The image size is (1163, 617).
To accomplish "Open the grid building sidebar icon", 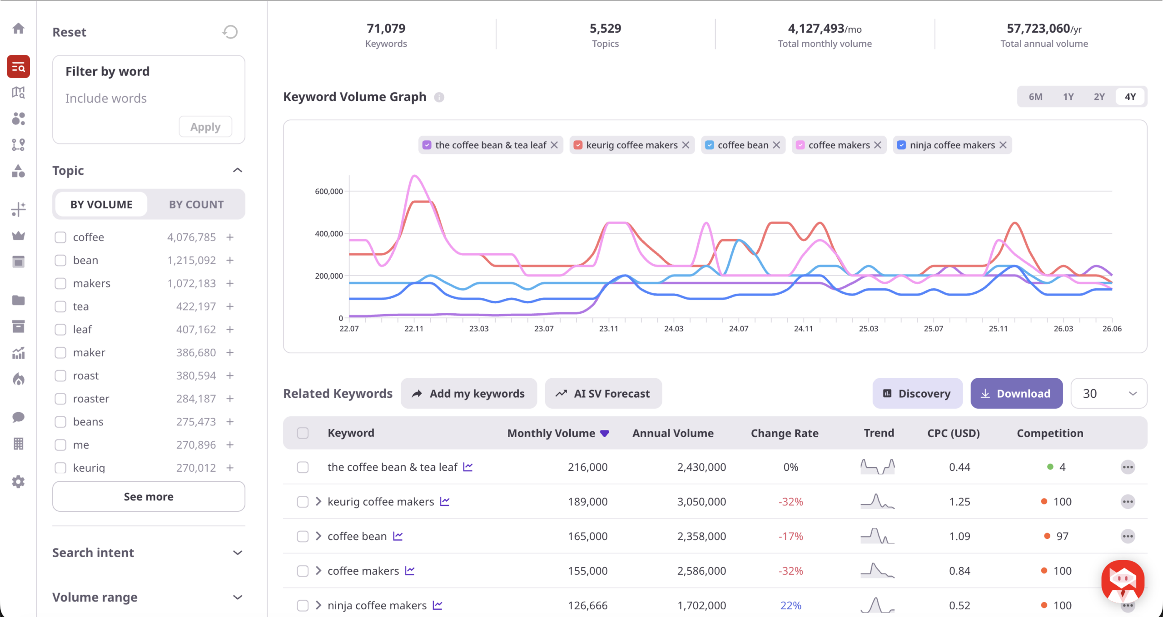I will click(x=18, y=444).
